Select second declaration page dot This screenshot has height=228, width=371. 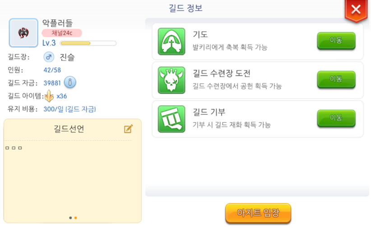coord(75,218)
